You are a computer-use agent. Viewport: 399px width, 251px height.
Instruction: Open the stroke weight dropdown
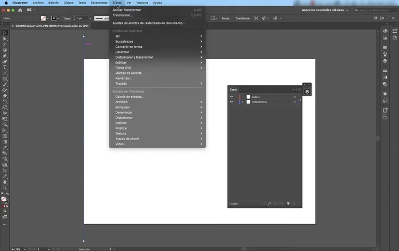coord(90,18)
